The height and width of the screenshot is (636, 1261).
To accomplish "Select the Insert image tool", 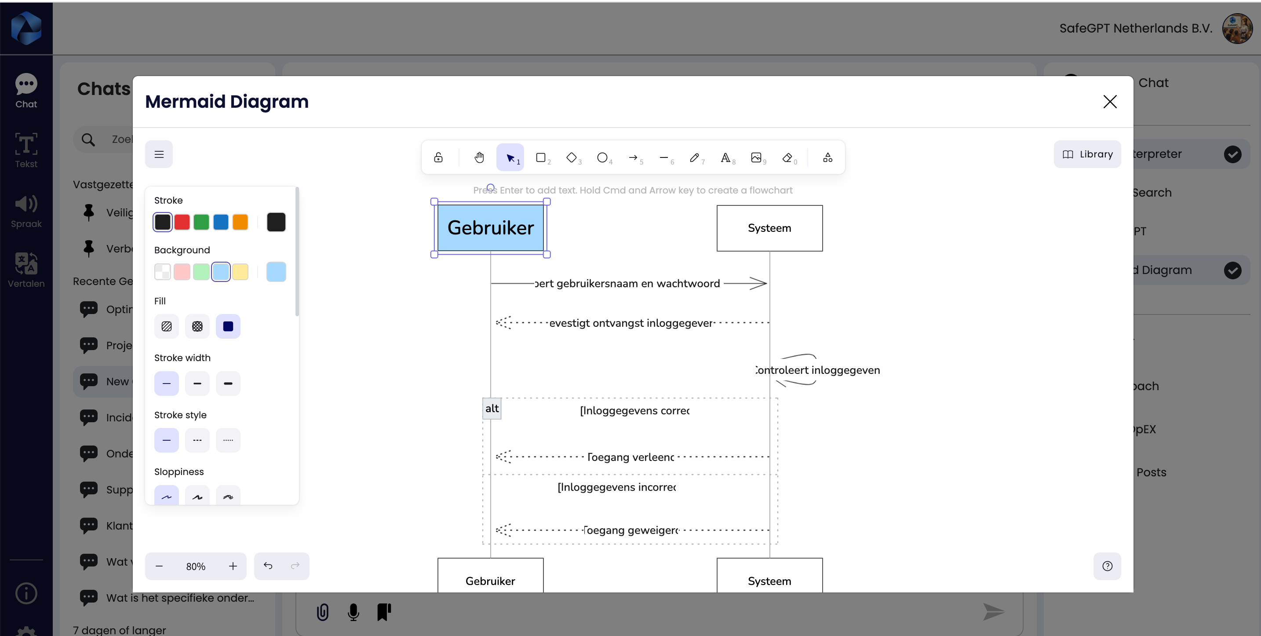I will (757, 157).
